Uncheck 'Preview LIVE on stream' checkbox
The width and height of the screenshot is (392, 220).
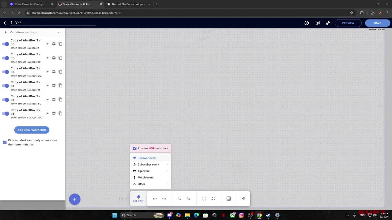(135, 148)
